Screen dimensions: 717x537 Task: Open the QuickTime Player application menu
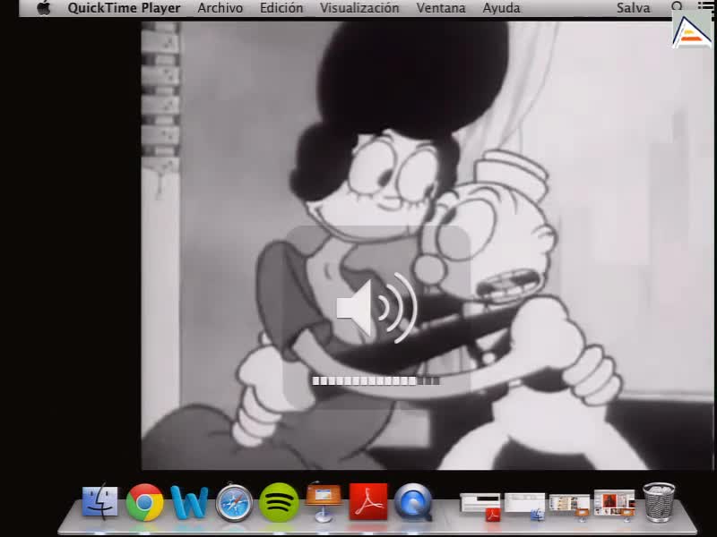point(124,8)
